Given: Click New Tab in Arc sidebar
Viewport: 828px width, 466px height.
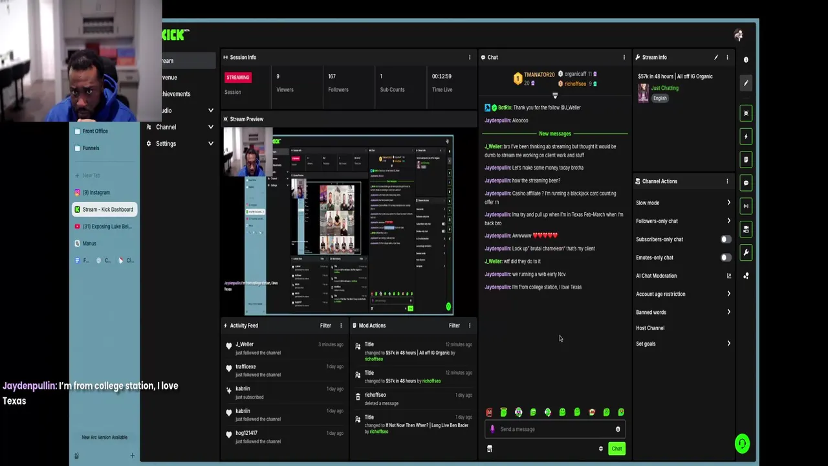Looking at the screenshot, I should pos(87,175).
